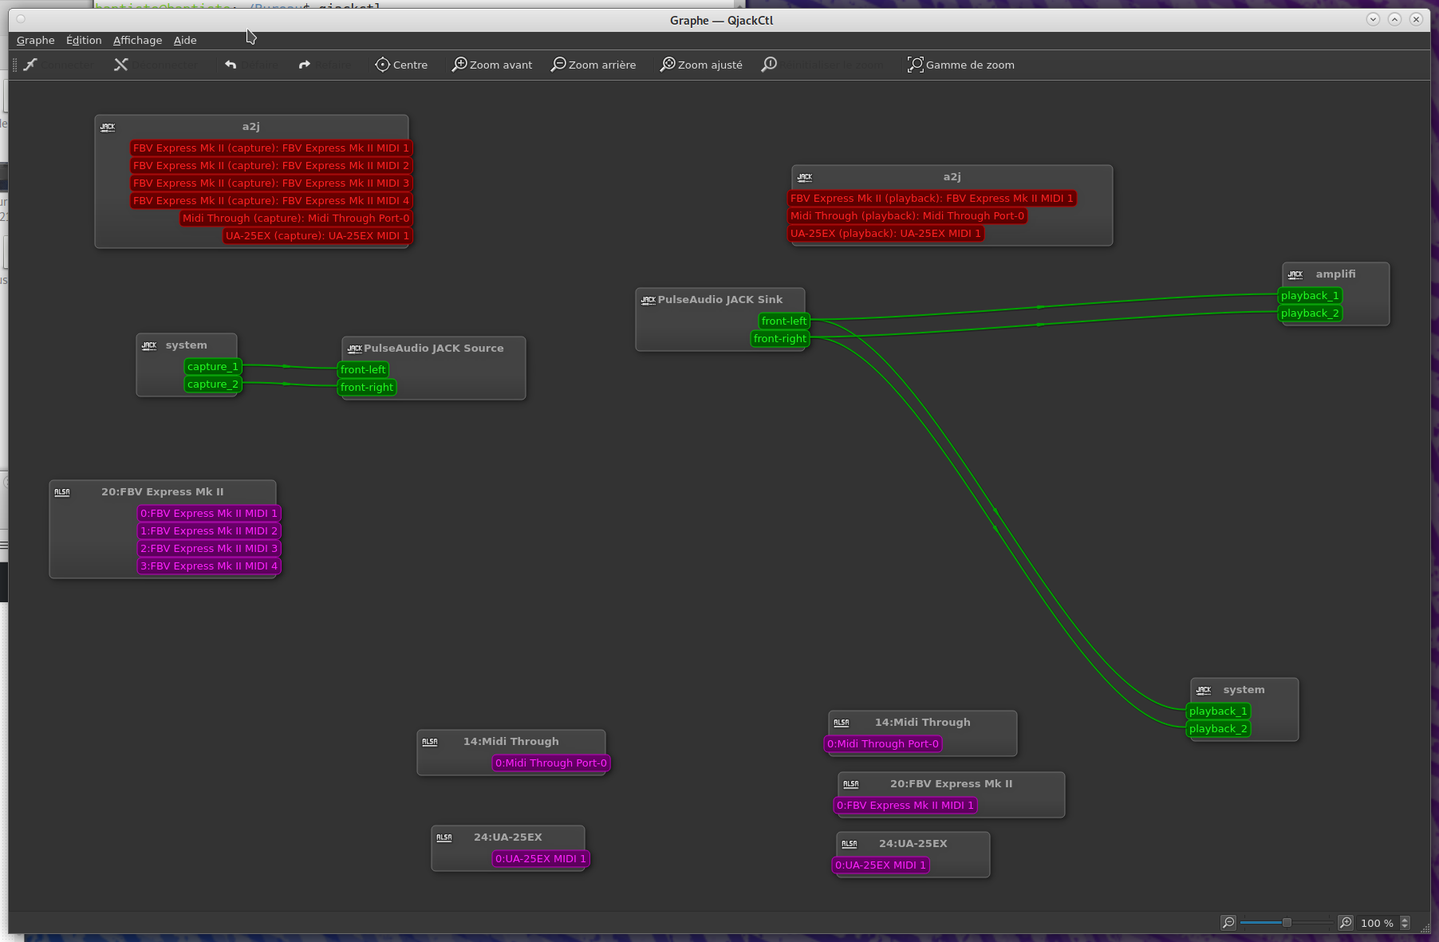Open the Graphe menu
The width and height of the screenshot is (1439, 942).
[36, 40]
